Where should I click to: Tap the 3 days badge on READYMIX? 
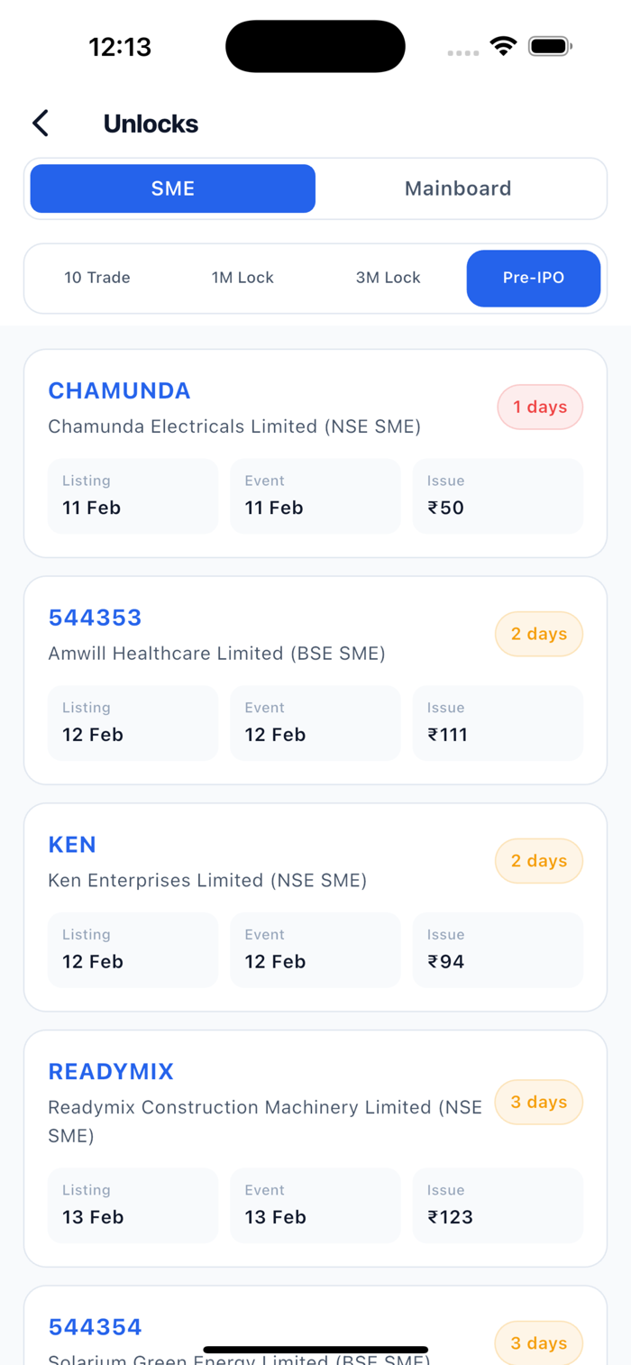pyautogui.click(x=539, y=1102)
